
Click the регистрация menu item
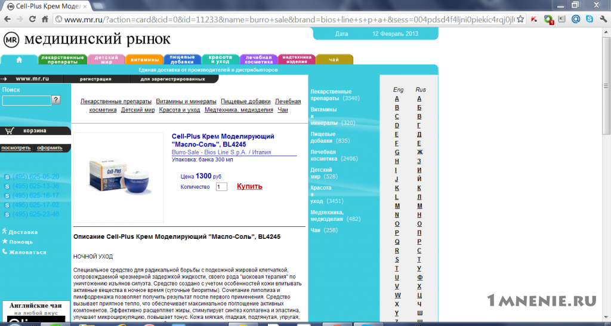pos(96,79)
